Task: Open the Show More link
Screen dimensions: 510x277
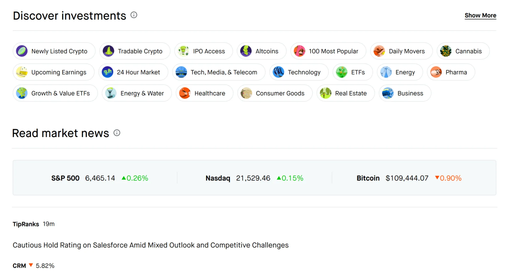Action: (480, 15)
